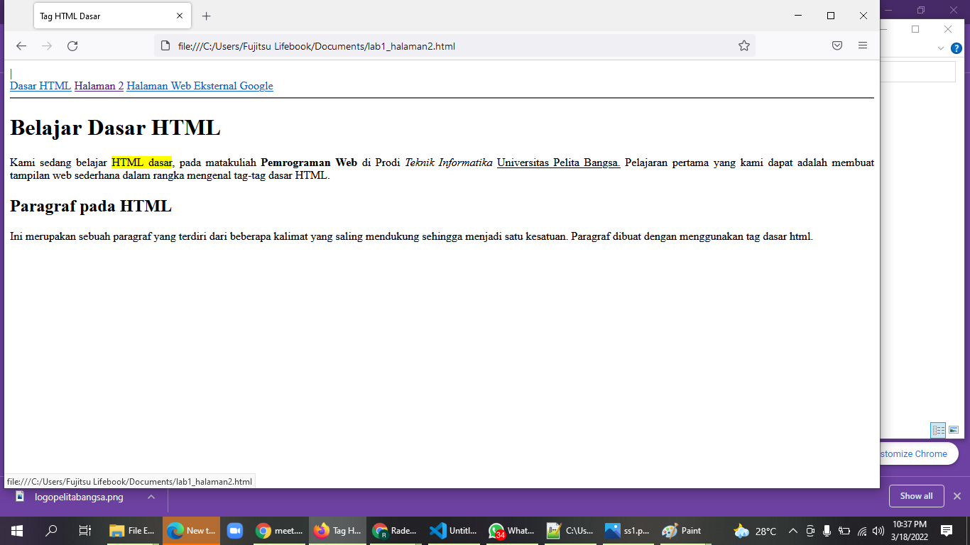This screenshot has width=970, height=545.
Task: Click the Paragraf pada HTML subheading
Action: tap(91, 207)
